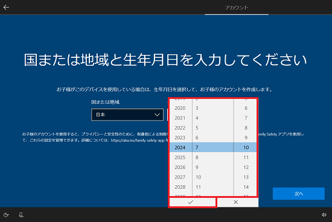Viewport: 332px width, 222px height.
Task: Pick day 12 in the day column
Action: (x=246, y=167)
